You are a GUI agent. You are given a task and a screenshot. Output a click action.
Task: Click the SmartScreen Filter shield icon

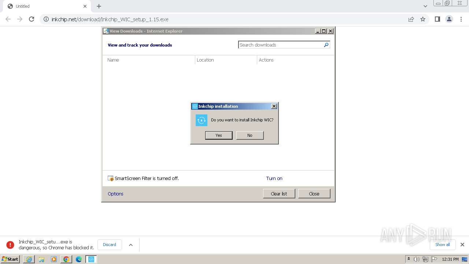[x=111, y=178]
